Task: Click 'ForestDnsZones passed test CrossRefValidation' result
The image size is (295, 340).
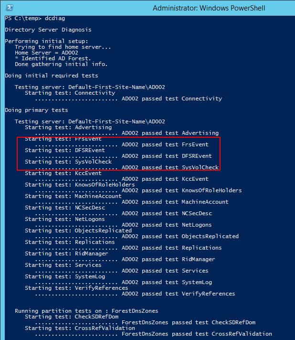Action: (197, 334)
